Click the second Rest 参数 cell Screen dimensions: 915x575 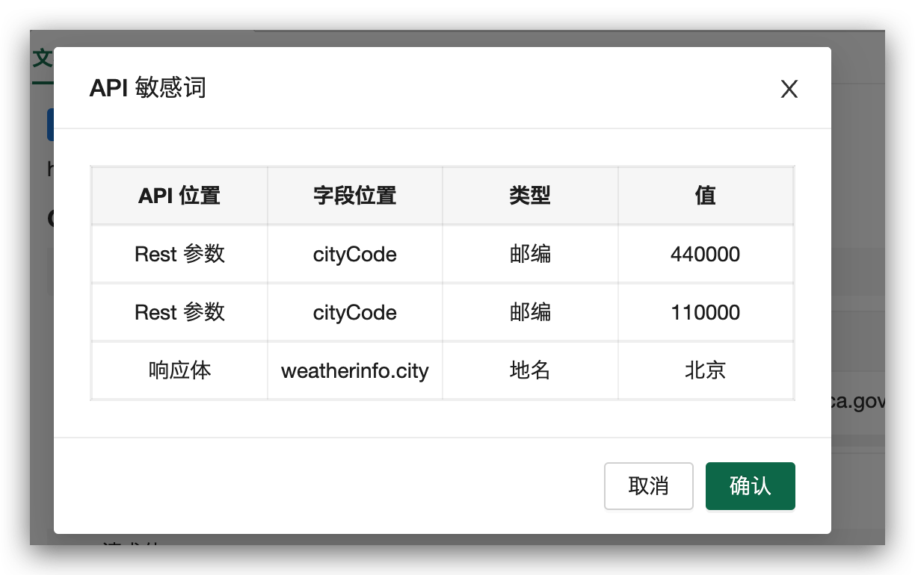click(x=179, y=312)
